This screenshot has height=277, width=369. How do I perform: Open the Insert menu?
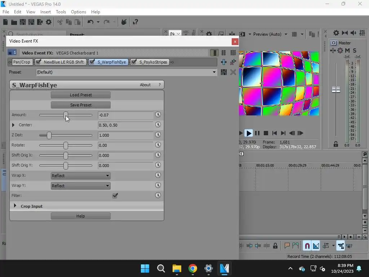[x=45, y=12]
